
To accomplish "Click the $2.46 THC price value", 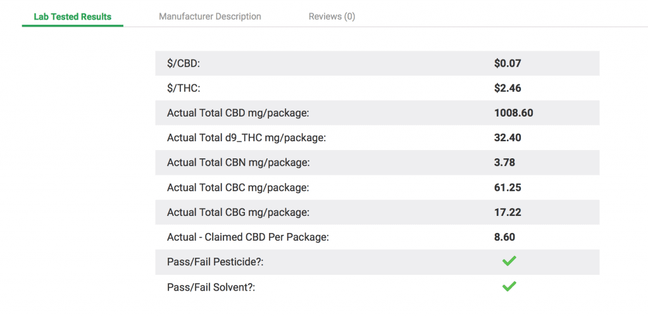I will click(508, 88).
